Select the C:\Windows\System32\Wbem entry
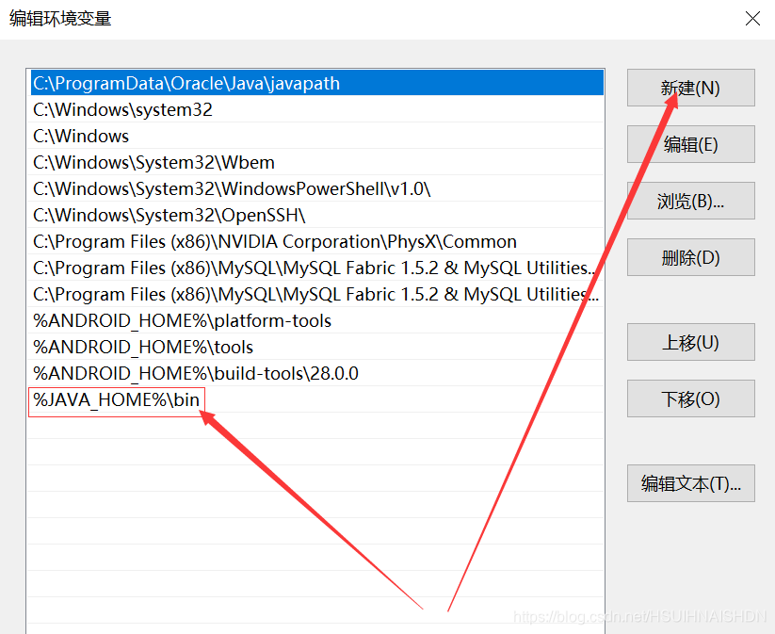Image resolution: width=775 pixels, height=634 pixels. click(x=315, y=162)
